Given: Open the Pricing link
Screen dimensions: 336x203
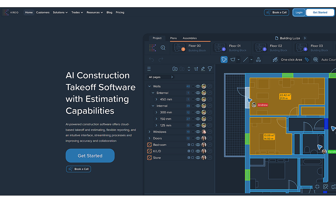Looking at the screenshot, I should [x=120, y=12].
